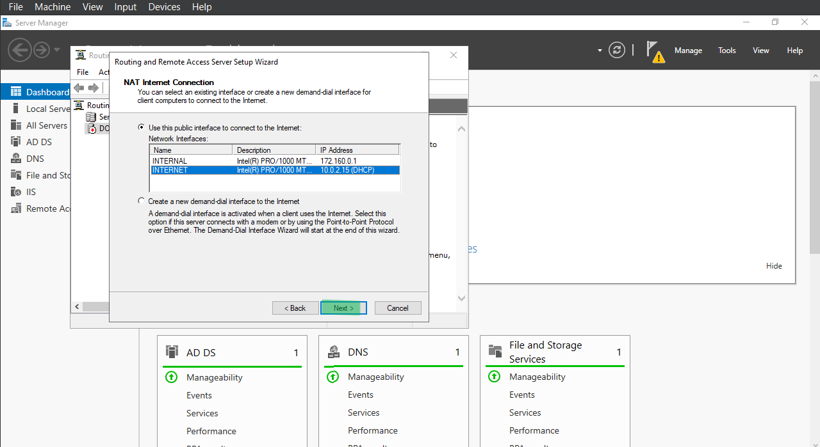Click AD DS Manageability status icon
The image size is (820, 447).
pos(171,377)
